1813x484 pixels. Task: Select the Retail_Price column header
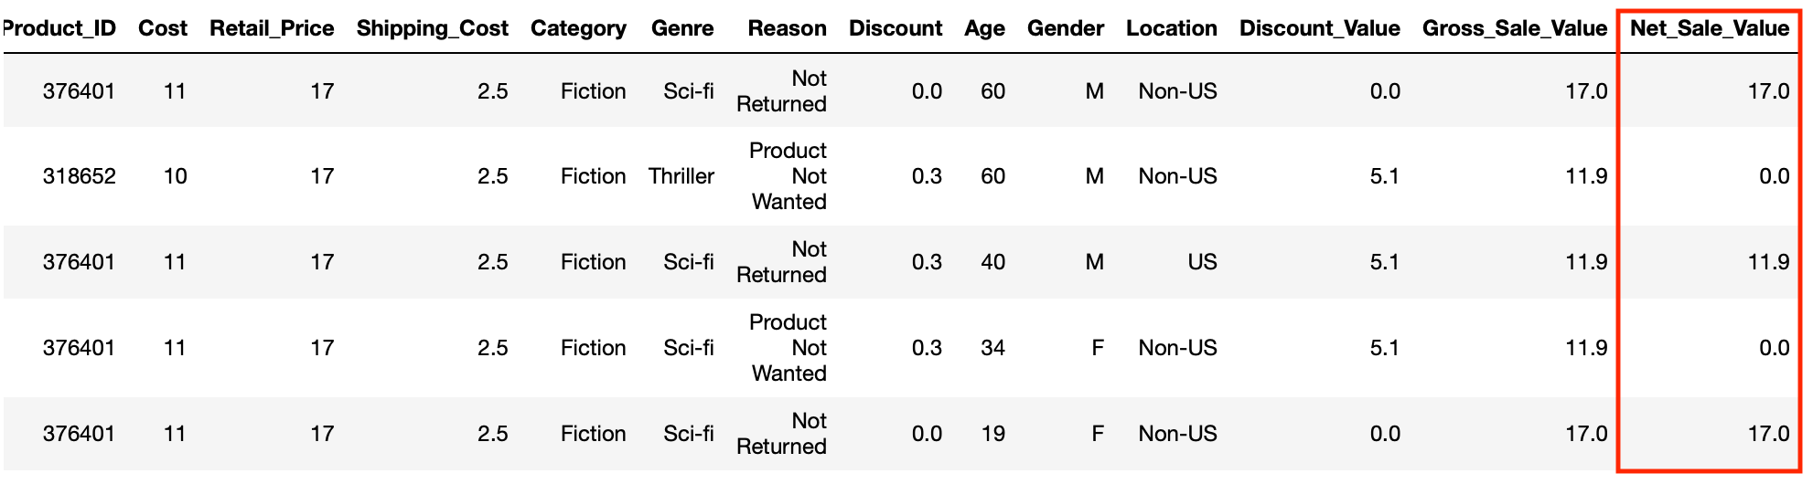click(272, 28)
